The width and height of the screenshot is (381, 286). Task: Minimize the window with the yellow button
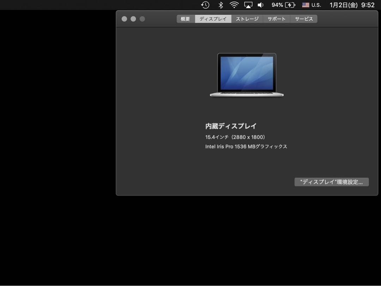133,19
